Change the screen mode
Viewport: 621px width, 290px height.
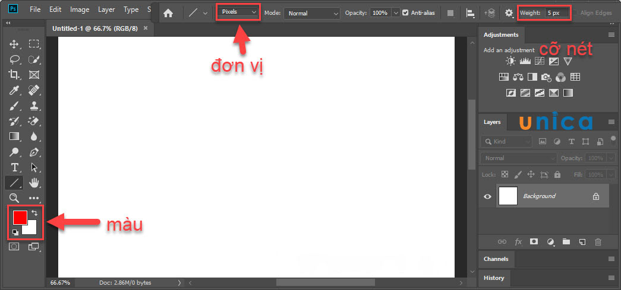click(34, 247)
